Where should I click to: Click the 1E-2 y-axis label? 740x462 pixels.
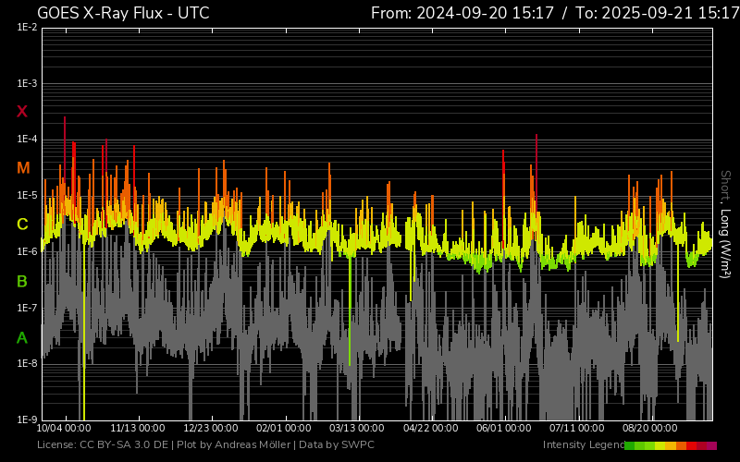click(27, 28)
